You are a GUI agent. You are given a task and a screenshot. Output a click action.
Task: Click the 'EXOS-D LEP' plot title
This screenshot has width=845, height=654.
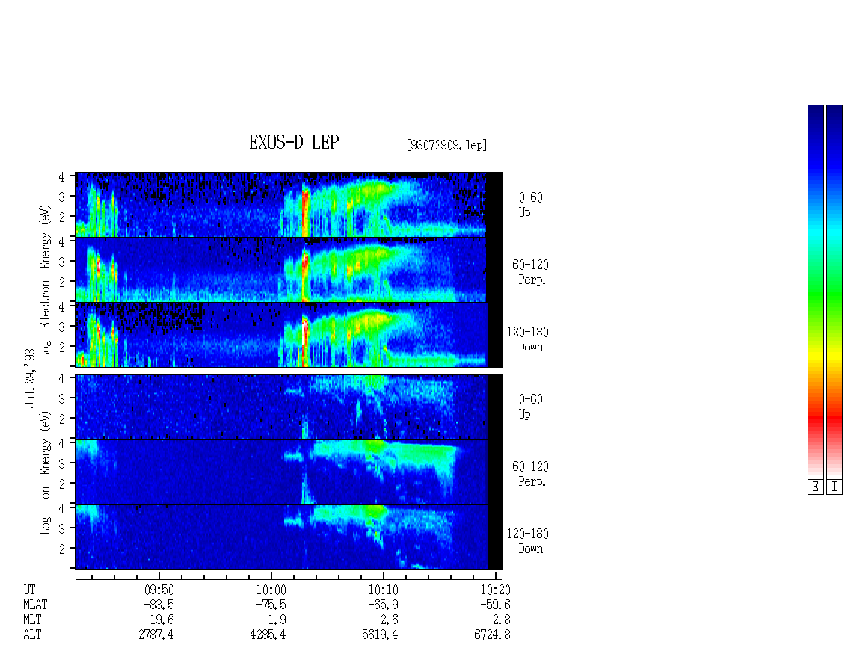point(294,142)
